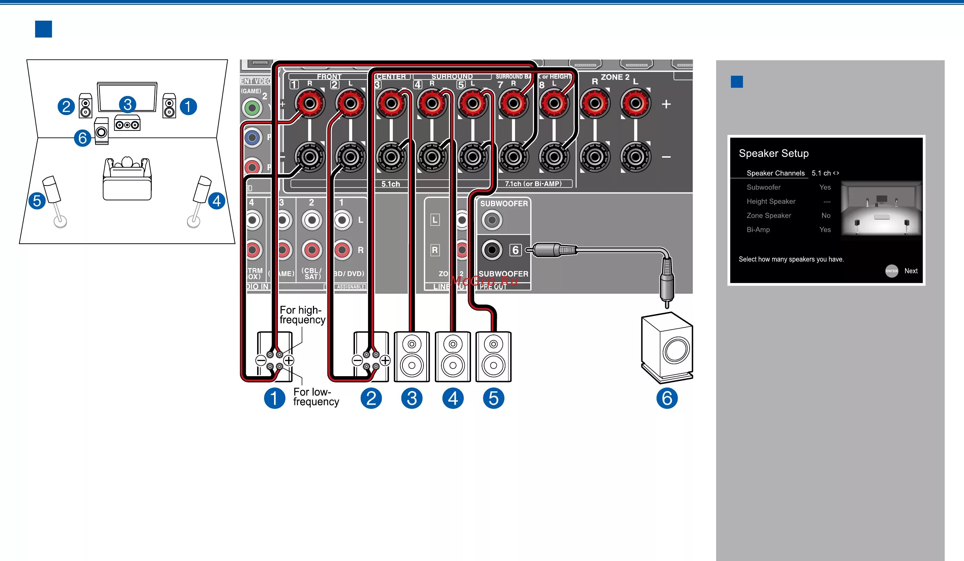Click Surround Back L terminal 8 positive
The width and height of the screenshot is (964, 561).
point(554,103)
